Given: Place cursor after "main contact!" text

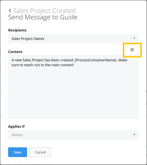Looking at the screenshot, I should coord(74,65).
